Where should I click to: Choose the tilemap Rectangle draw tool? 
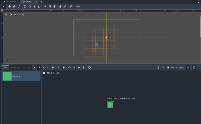pyautogui.click(x=48, y=67)
